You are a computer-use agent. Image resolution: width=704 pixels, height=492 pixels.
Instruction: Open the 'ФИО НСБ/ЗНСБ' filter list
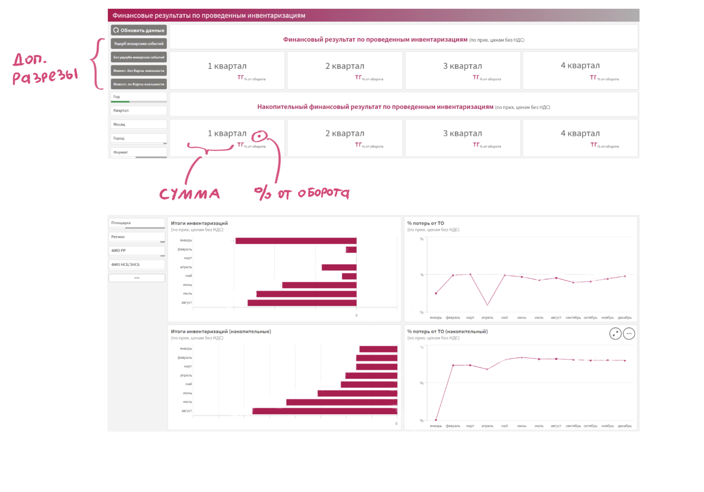pos(137,265)
